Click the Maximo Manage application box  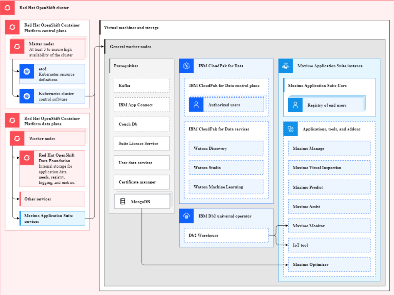point(329,148)
